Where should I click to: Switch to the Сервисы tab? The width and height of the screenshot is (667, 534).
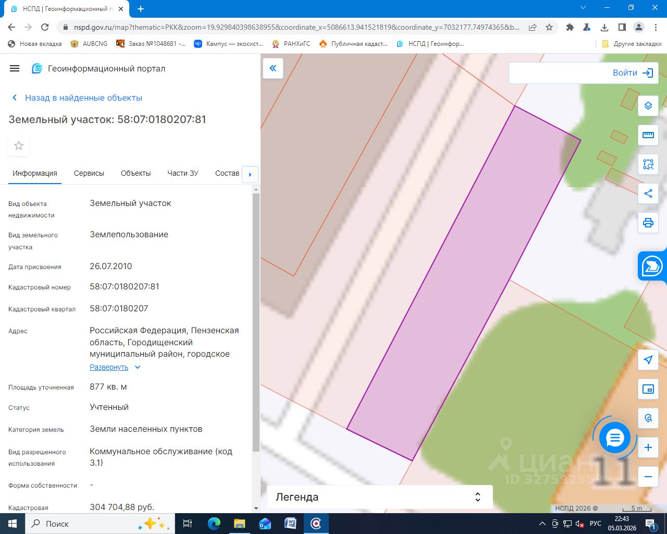tap(89, 173)
